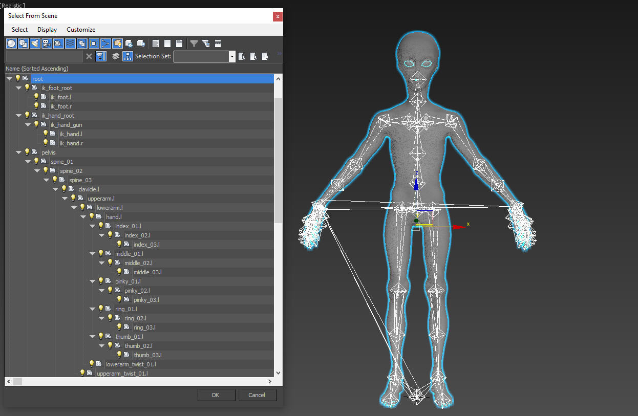Clear the search filter with X
Viewport: 638px width, 416px height.
coord(89,56)
